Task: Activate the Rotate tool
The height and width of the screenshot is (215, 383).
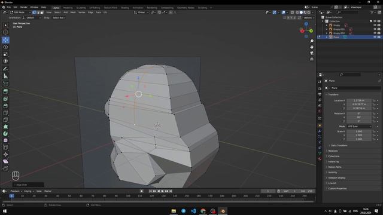Action: coord(5,47)
